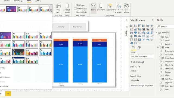Check the Sales field checkbox
The image size is (174, 98).
(x=161, y=37)
